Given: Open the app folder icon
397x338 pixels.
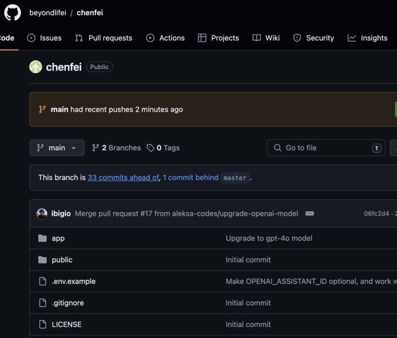Looking at the screenshot, I should tap(43, 238).
